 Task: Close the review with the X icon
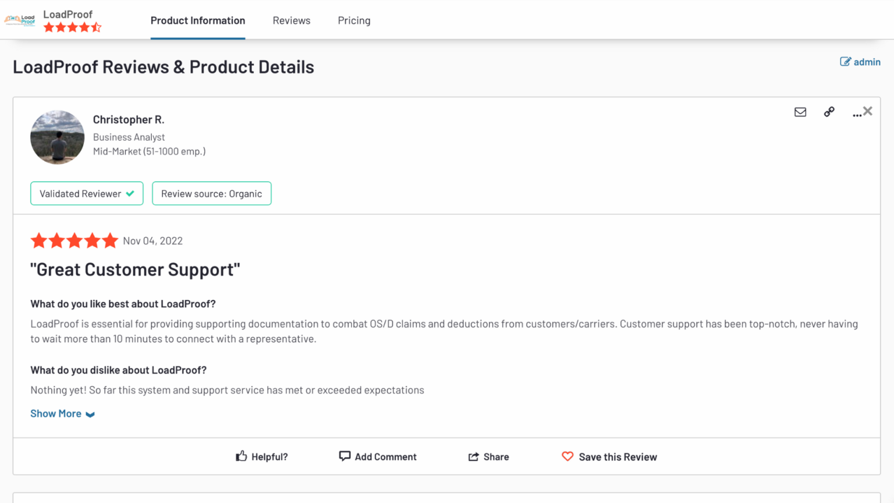[x=868, y=111]
